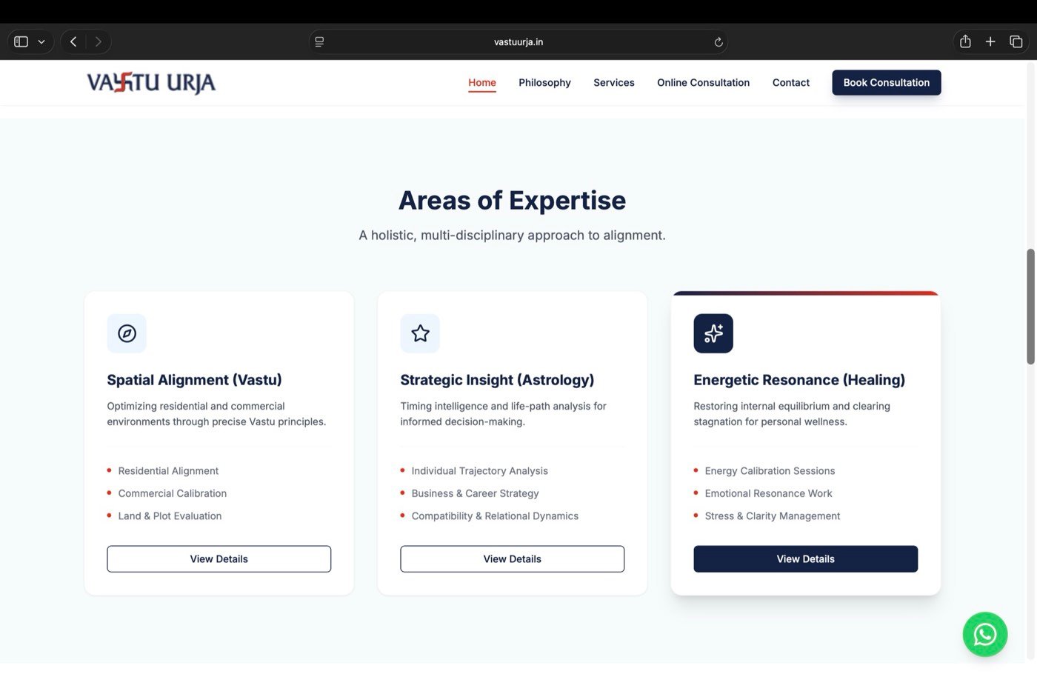The image size is (1037, 674).
Task: Click the star icon on Strategic Insight card
Action: click(420, 333)
